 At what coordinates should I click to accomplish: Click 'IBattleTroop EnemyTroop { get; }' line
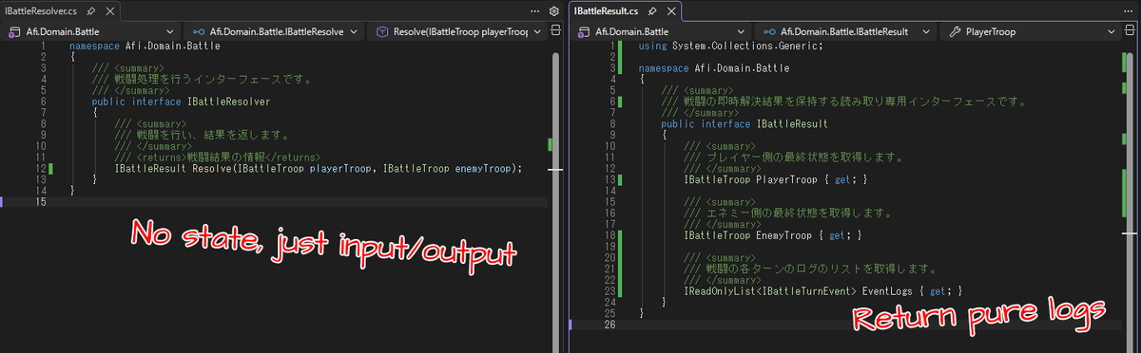pos(773,234)
